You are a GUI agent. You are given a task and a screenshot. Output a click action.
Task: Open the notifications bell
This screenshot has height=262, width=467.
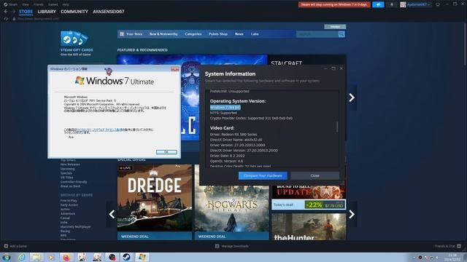click(392, 4)
